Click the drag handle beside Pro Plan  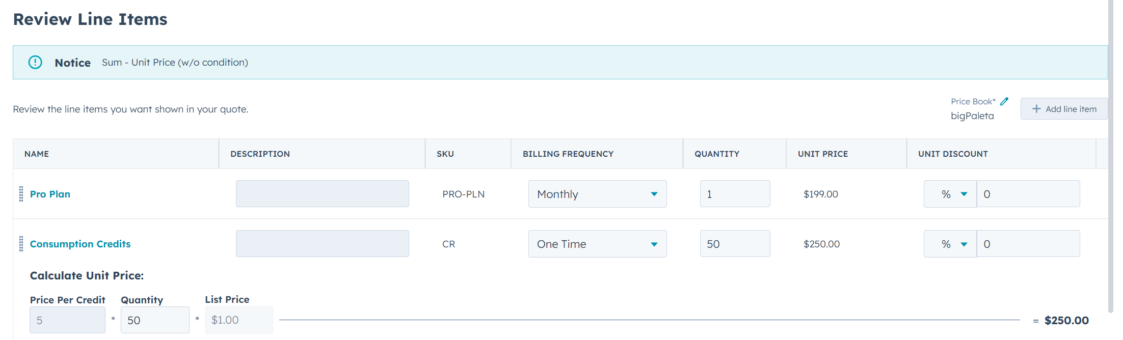point(21,194)
